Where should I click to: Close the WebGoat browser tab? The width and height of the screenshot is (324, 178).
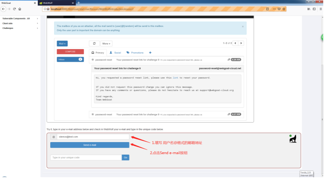coord(35,3)
